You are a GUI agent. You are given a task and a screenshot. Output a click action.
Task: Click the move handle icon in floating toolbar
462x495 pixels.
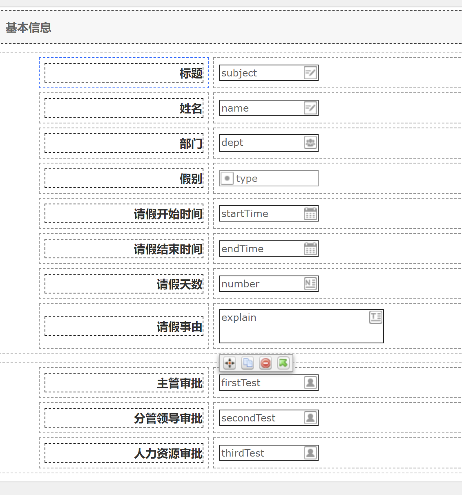point(230,363)
